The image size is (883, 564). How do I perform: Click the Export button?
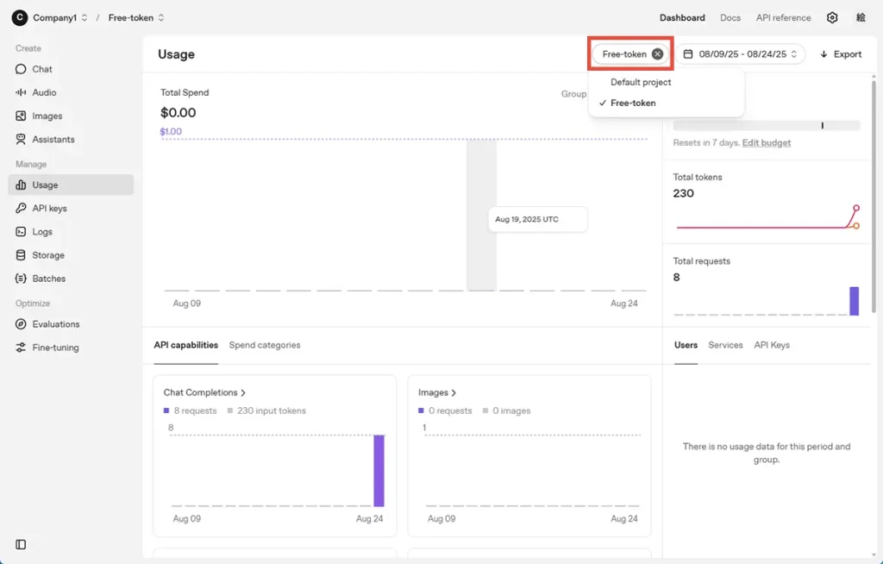tap(840, 54)
